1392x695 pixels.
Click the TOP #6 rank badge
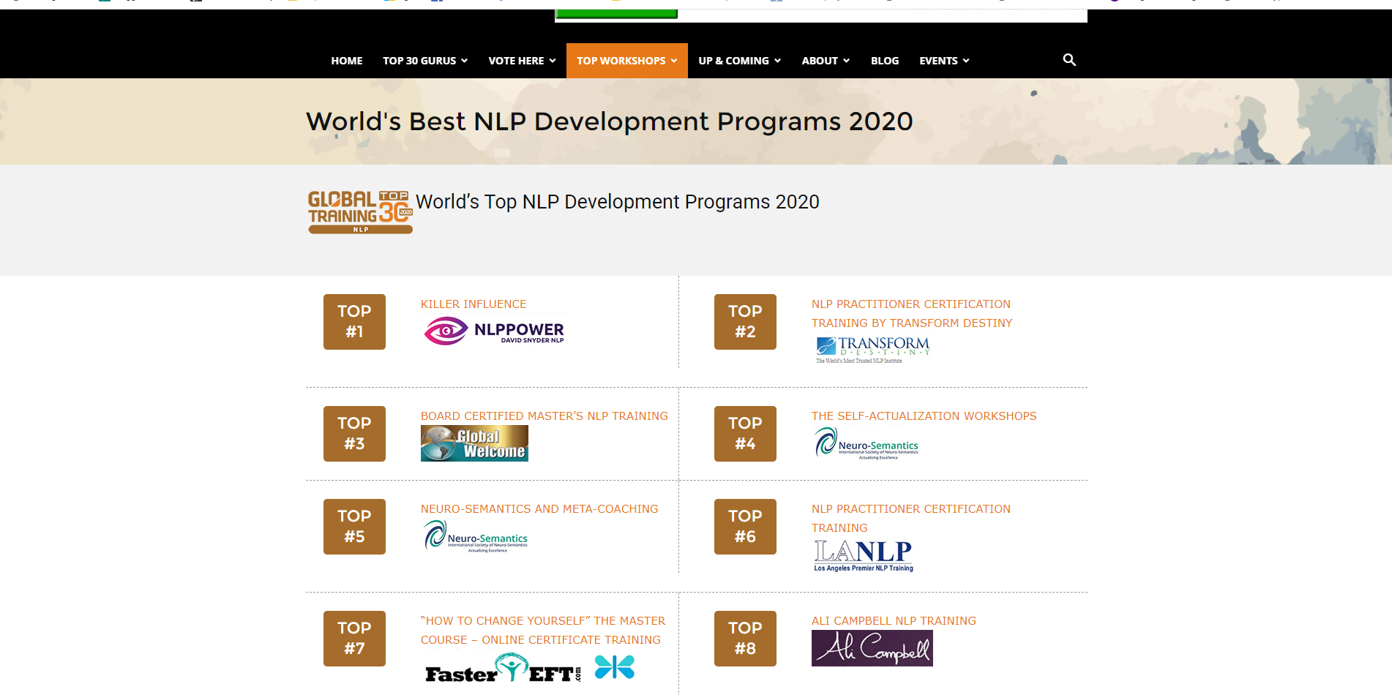(745, 527)
